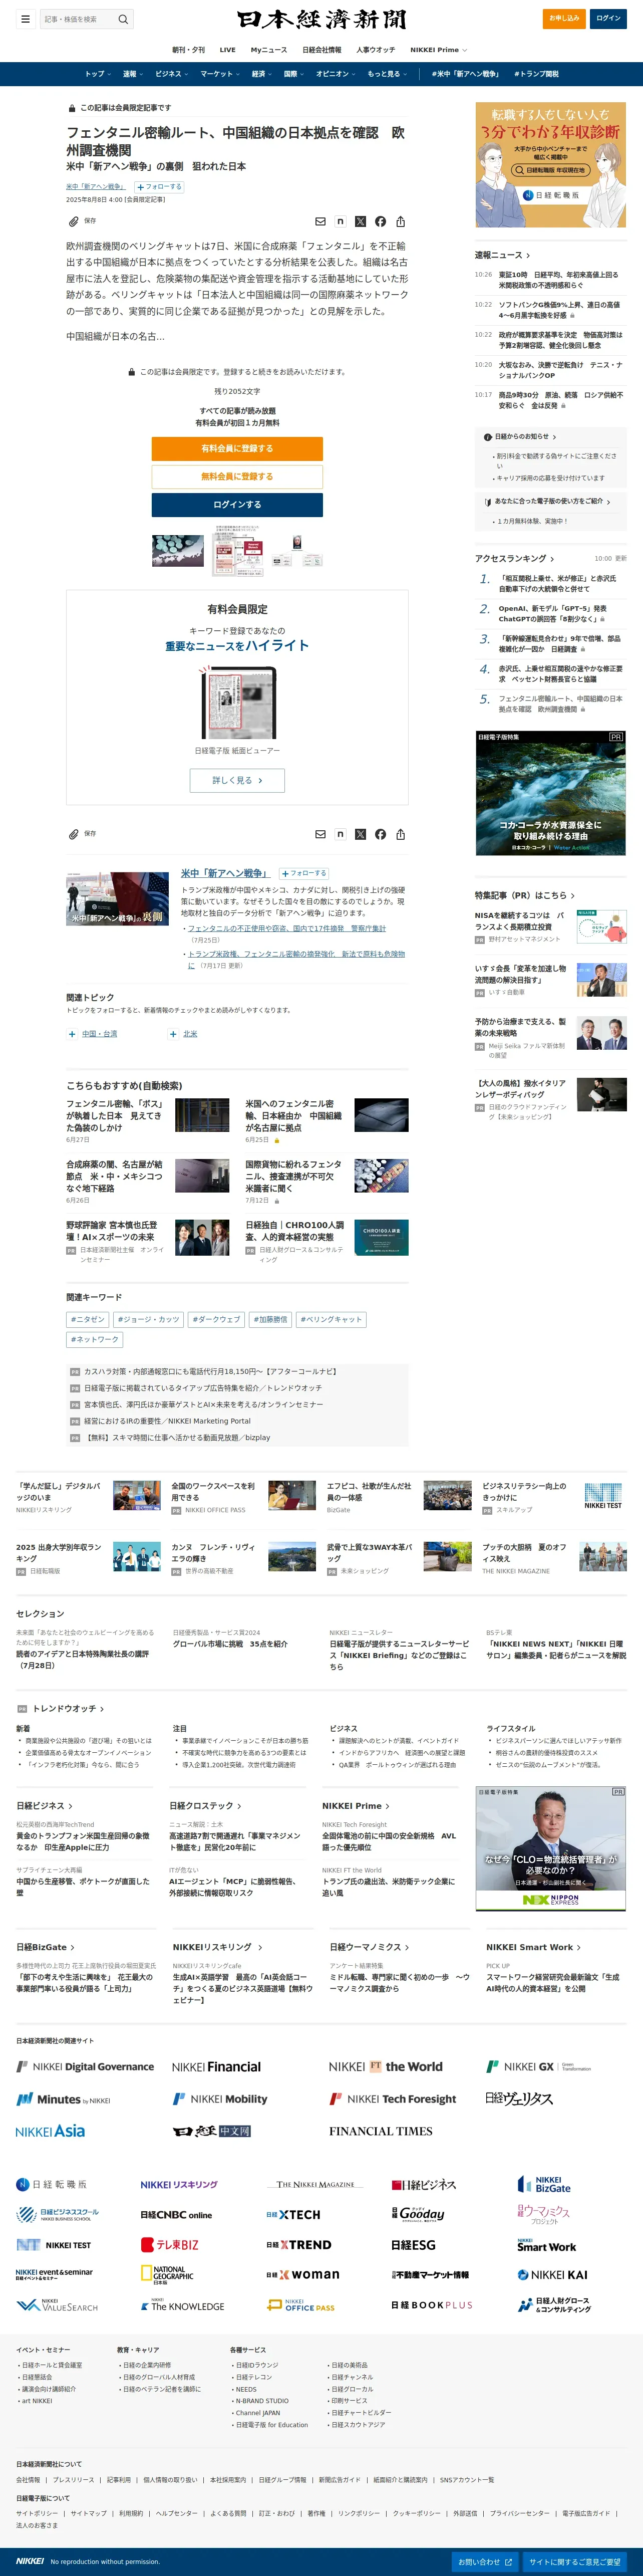
Task: Open the #ニタゼン keyword tag
Action: [87, 1319]
